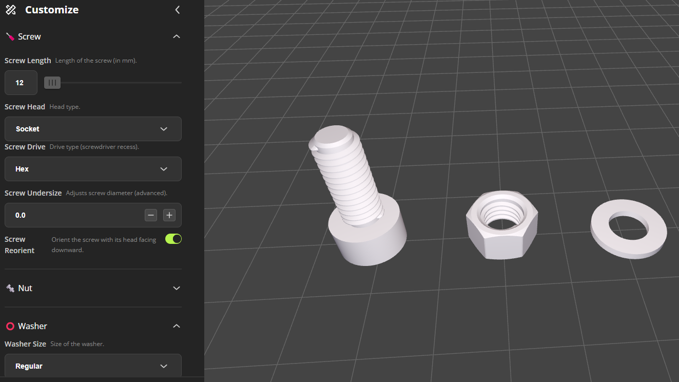This screenshot has height=382, width=679.
Task: Click the pink washer ring icon
Action: point(10,327)
